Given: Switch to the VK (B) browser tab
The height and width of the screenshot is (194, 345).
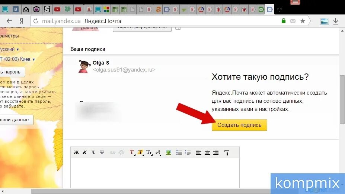Looking at the screenshot, I should click(16, 9).
